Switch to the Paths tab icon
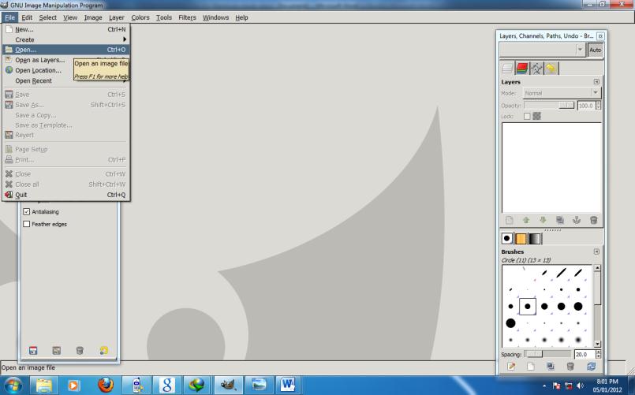This screenshot has width=635, height=395. pos(536,68)
